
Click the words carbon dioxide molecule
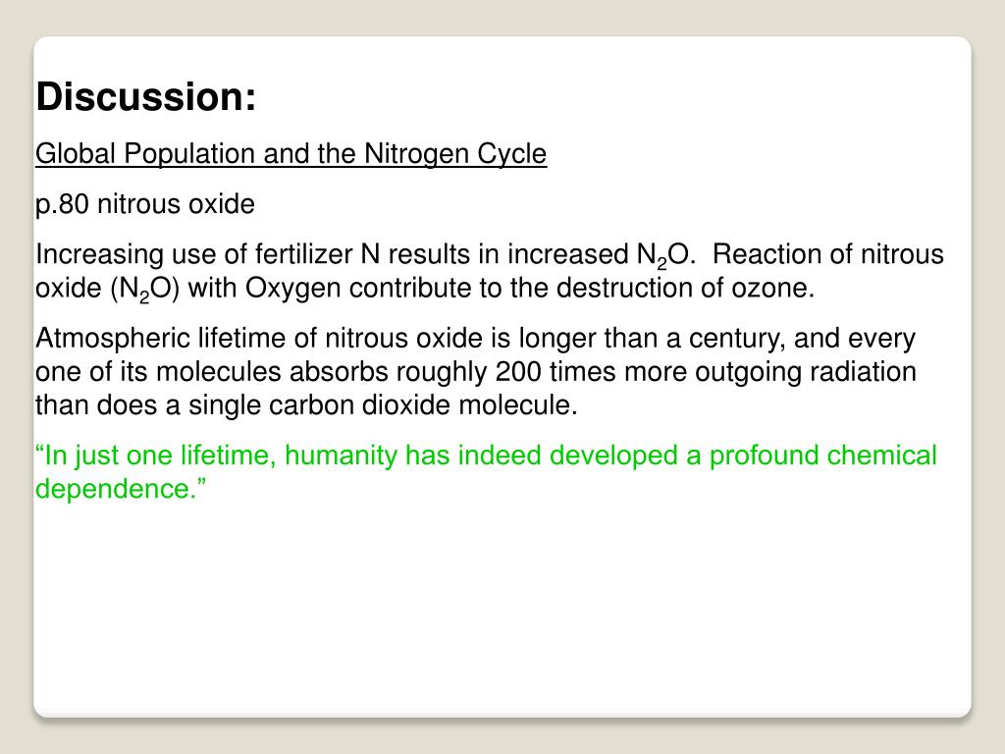(469, 405)
